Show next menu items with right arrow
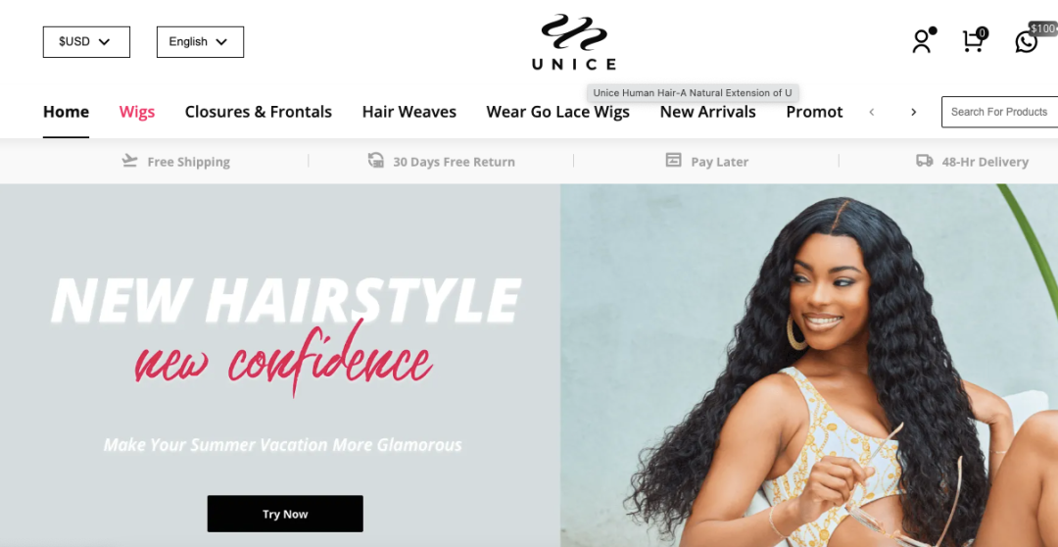This screenshot has width=1058, height=547. tap(914, 112)
